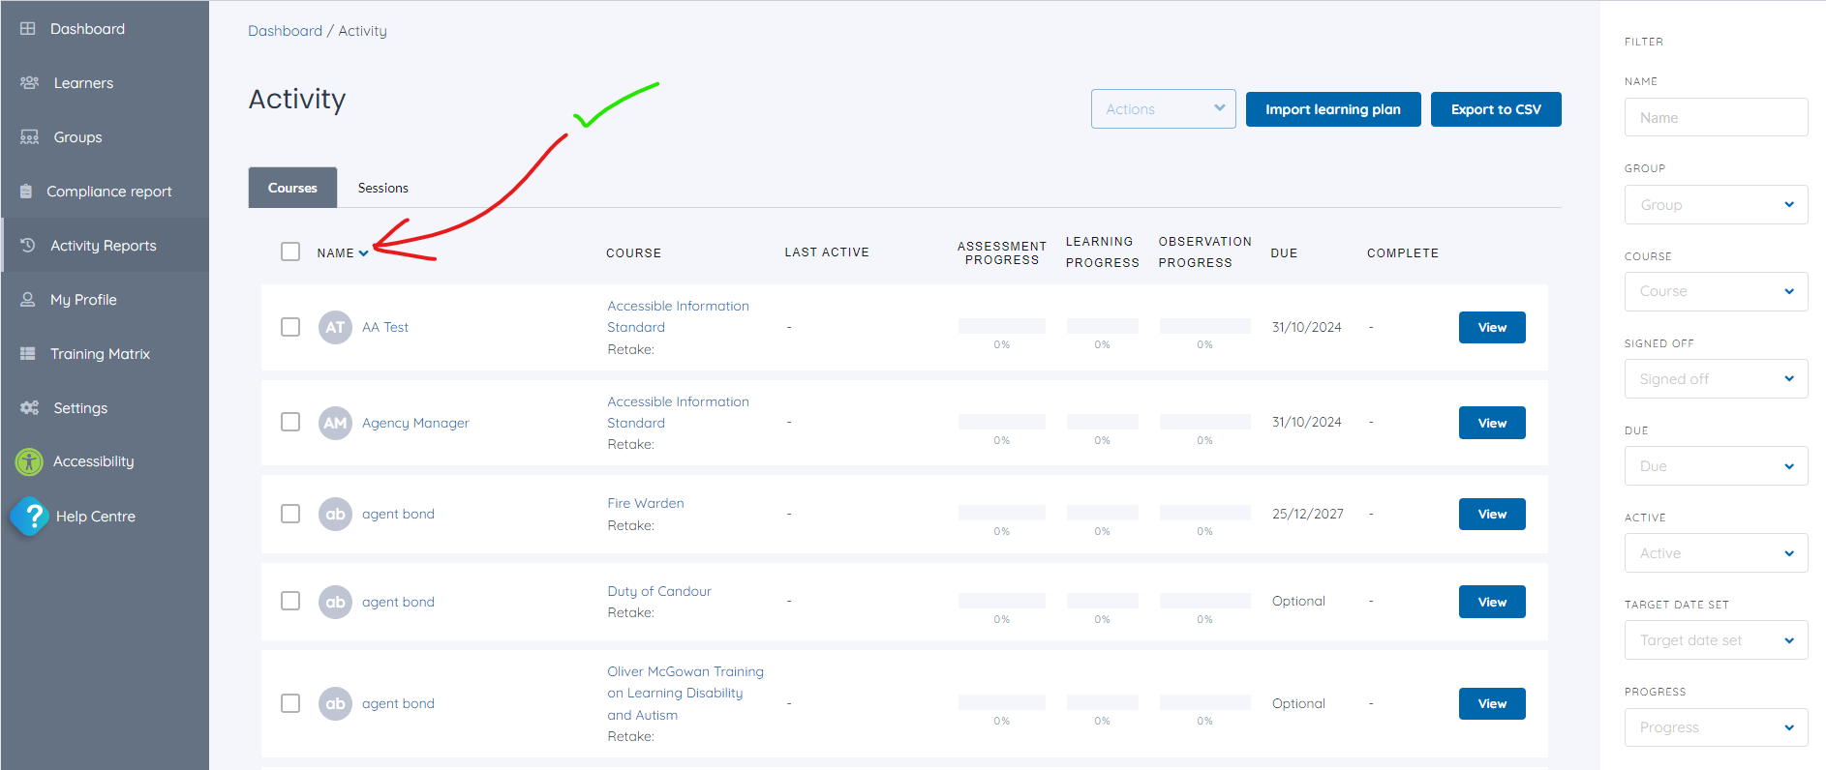Click the Export to CSV button
The width and height of the screenshot is (1826, 770).
click(x=1496, y=109)
